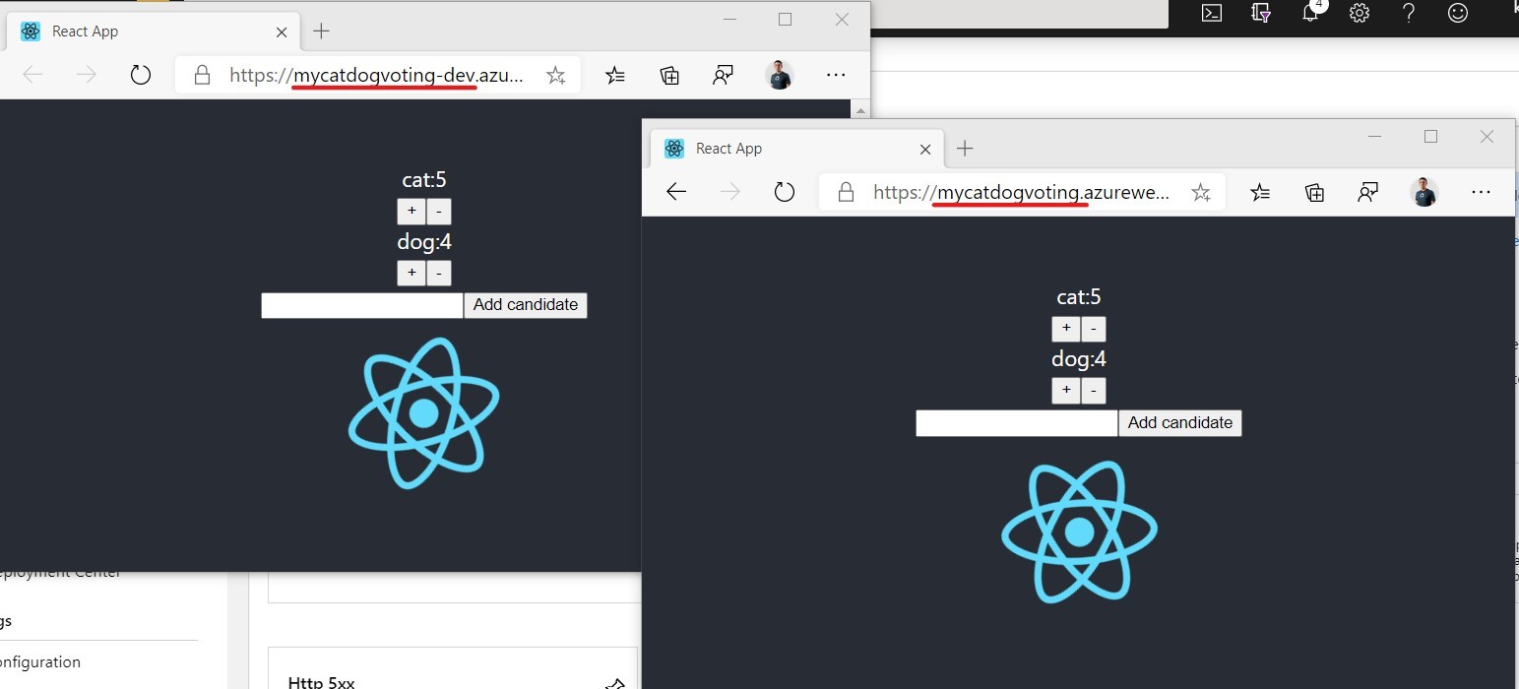This screenshot has width=1519, height=689.
Task: Decrease cat votes in production window
Action: click(x=1094, y=329)
